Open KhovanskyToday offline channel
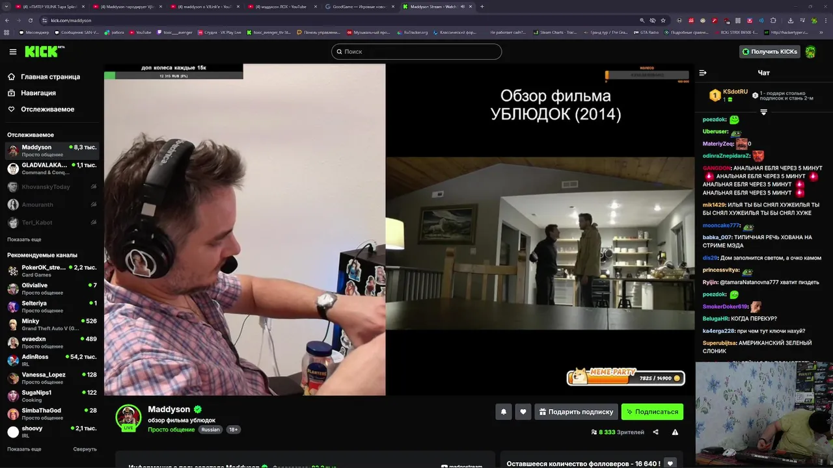 (52, 187)
